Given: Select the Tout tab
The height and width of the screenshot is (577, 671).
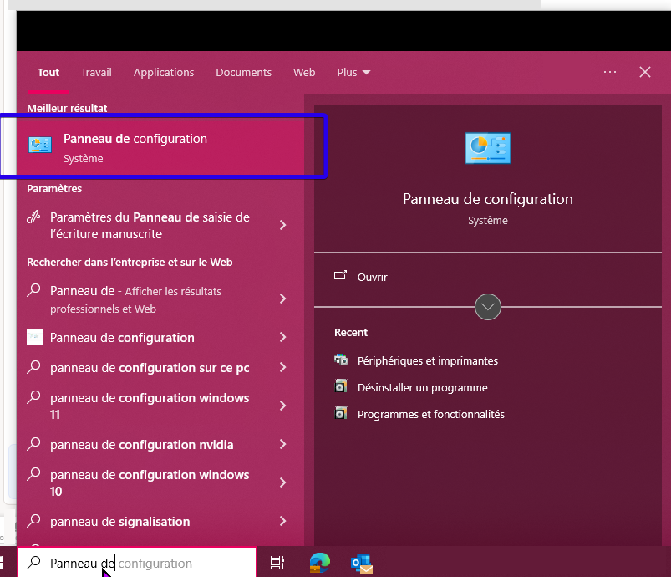Looking at the screenshot, I should 48,73.
